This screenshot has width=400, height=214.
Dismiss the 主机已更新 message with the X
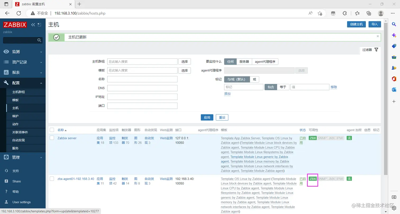coord(378,36)
